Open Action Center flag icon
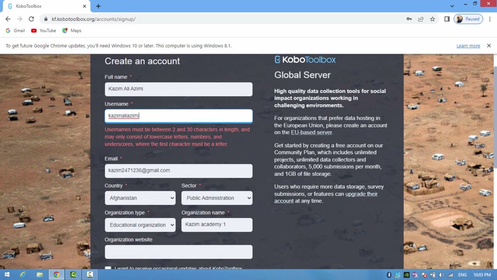 coord(424,275)
